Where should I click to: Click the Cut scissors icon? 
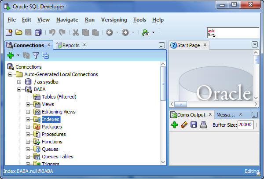76,32
